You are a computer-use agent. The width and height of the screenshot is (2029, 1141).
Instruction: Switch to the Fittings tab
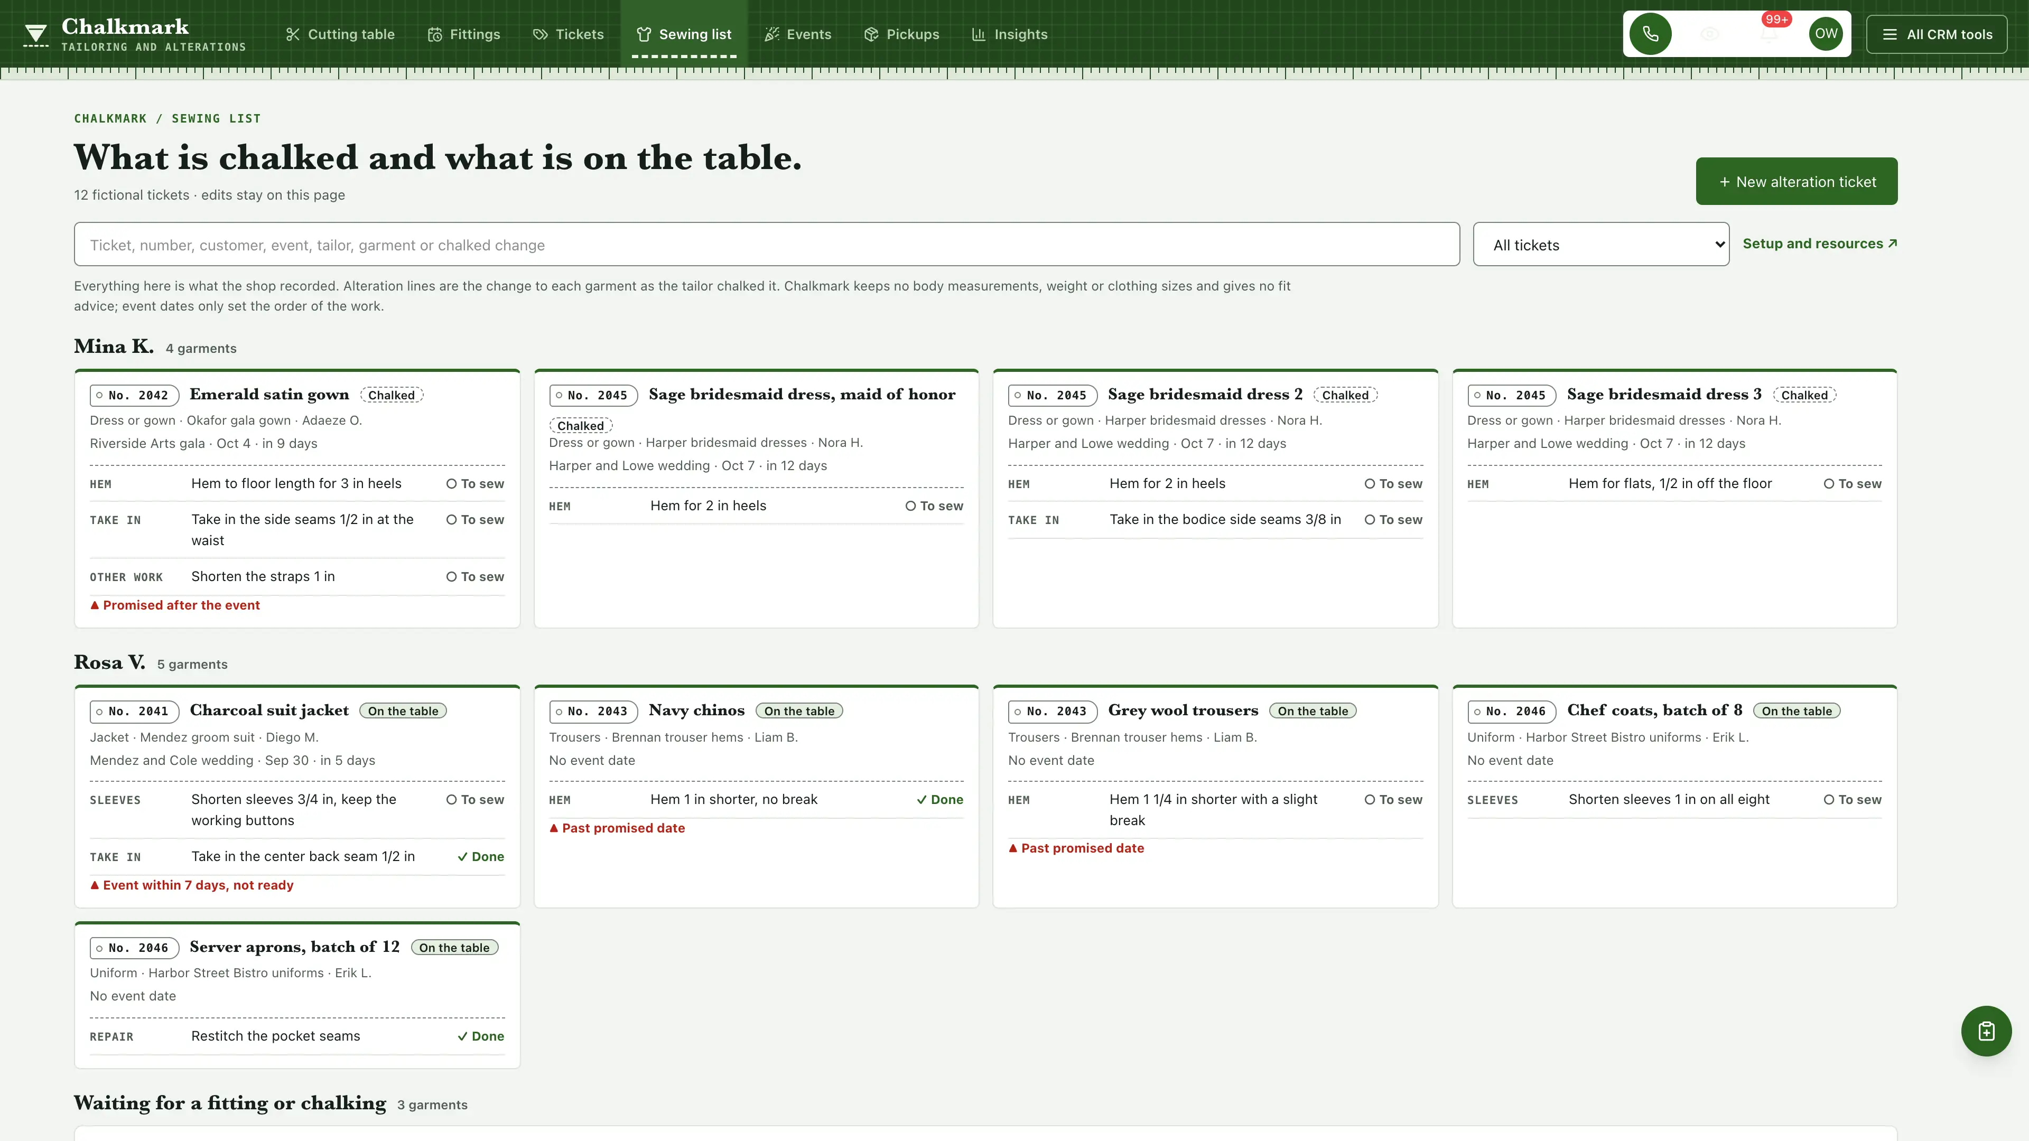tap(464, 34)
